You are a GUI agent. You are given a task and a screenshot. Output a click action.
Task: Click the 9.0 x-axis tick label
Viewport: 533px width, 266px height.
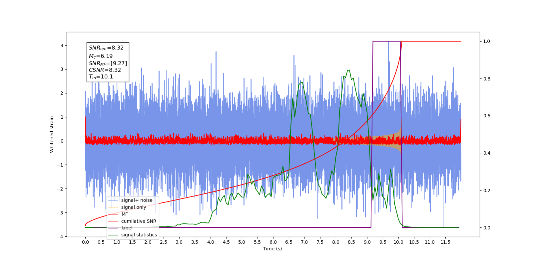(x=367, y=242)
